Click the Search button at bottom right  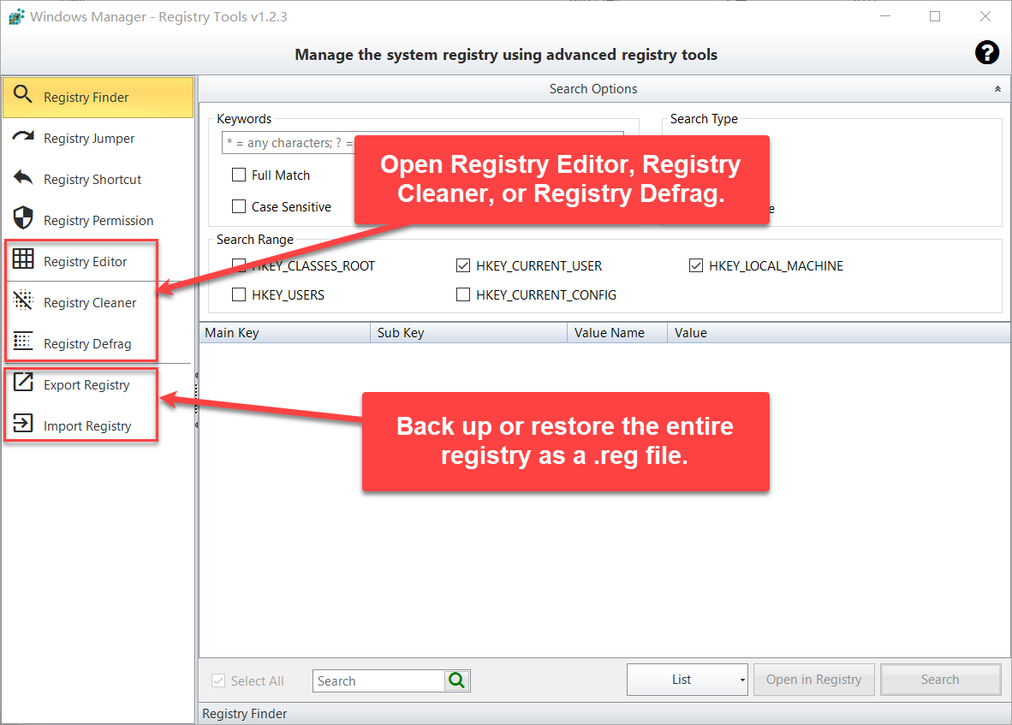[x=940, y=679]
